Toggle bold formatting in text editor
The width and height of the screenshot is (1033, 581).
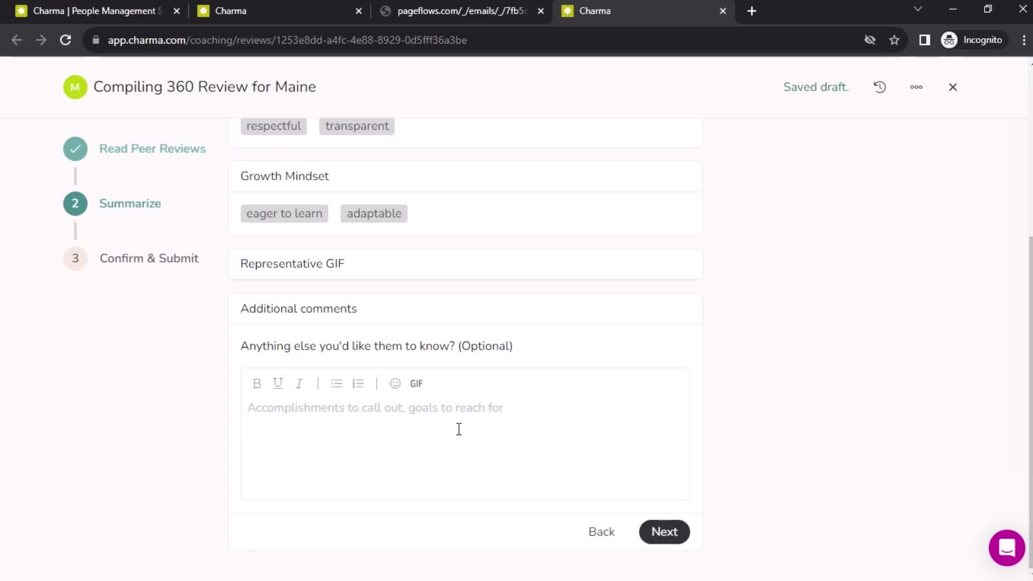[257, 383]
